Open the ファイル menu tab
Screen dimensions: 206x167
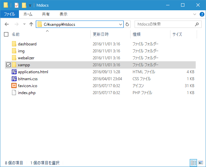(x=10, y=14)
